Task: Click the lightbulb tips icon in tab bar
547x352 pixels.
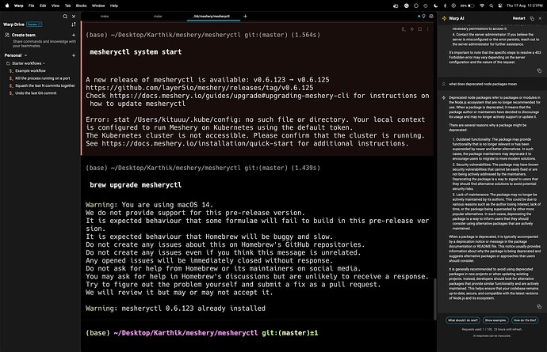Action: point(424,17)
